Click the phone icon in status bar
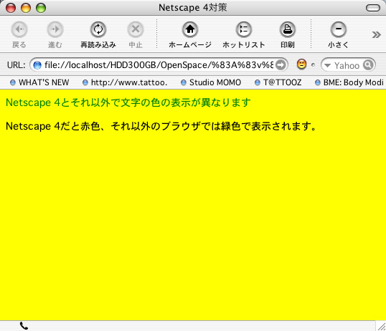Image resolution: width=386 pixels, height=331 pixels. click(x=24, y=326)
